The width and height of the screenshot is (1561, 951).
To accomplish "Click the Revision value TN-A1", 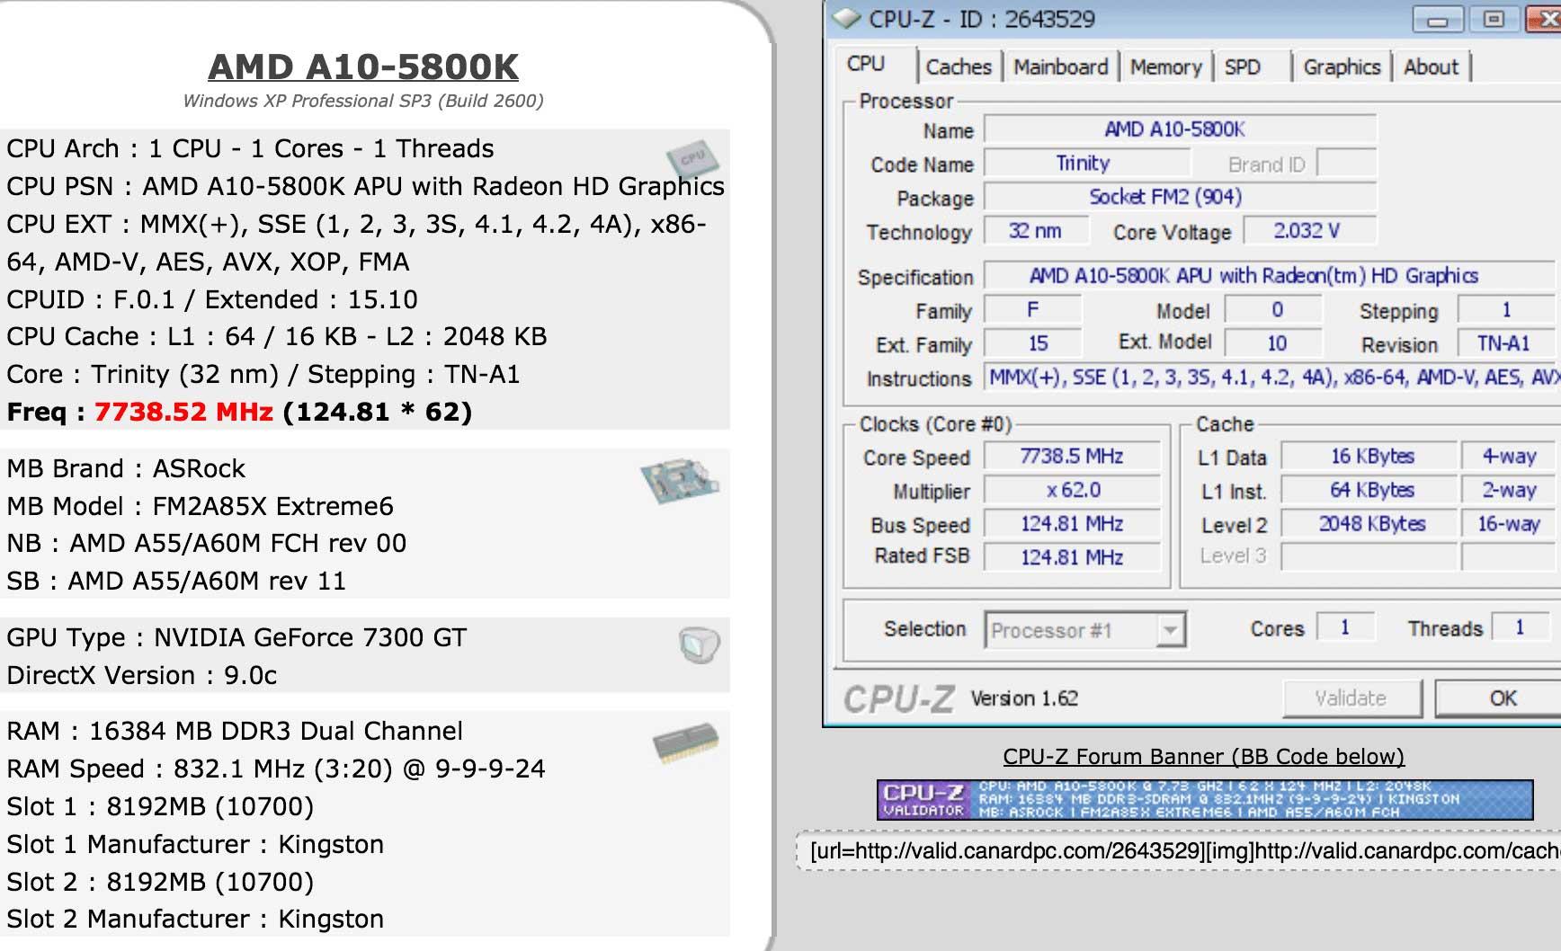I will coord(1504,343).
